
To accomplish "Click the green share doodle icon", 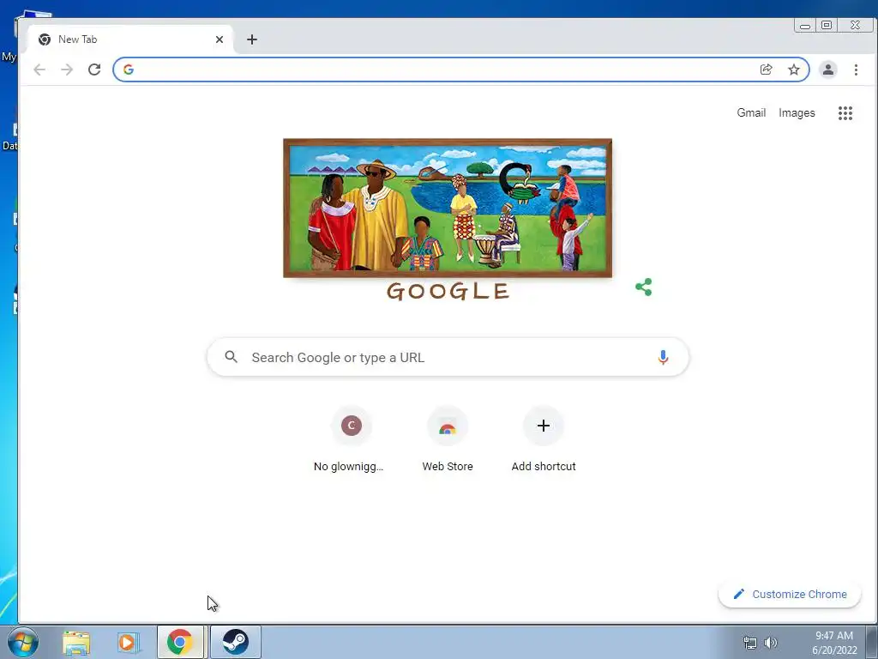I will coord(643,287).
